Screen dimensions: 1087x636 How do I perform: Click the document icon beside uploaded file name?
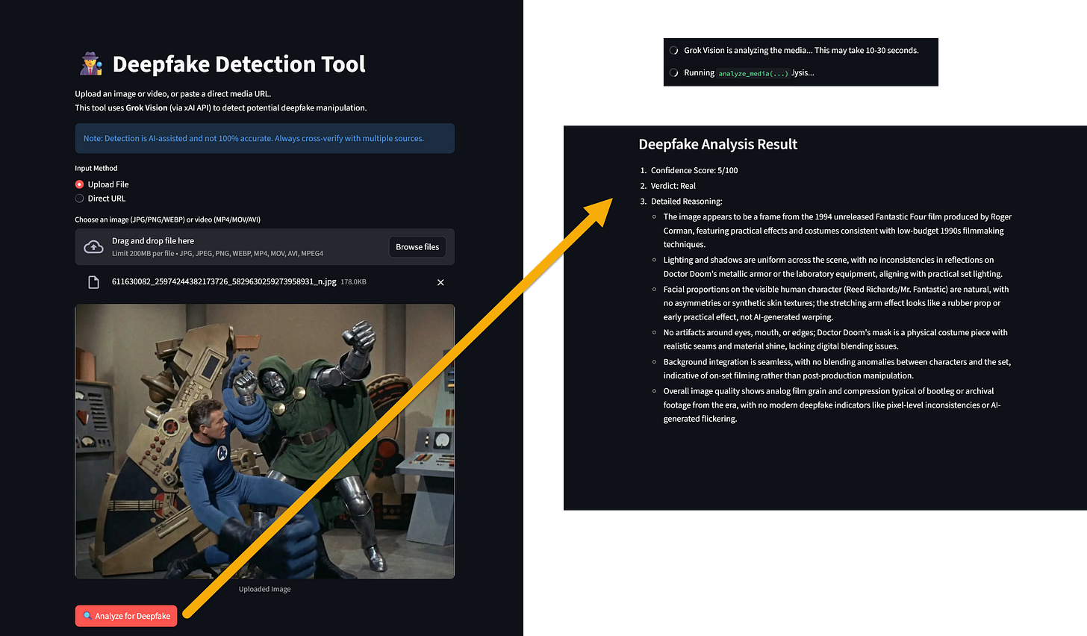[93, 282]
